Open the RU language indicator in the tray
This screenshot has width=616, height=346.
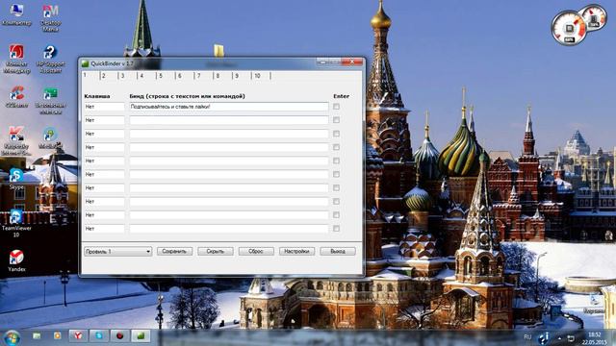pyautogui.click(x=527, y=337)
